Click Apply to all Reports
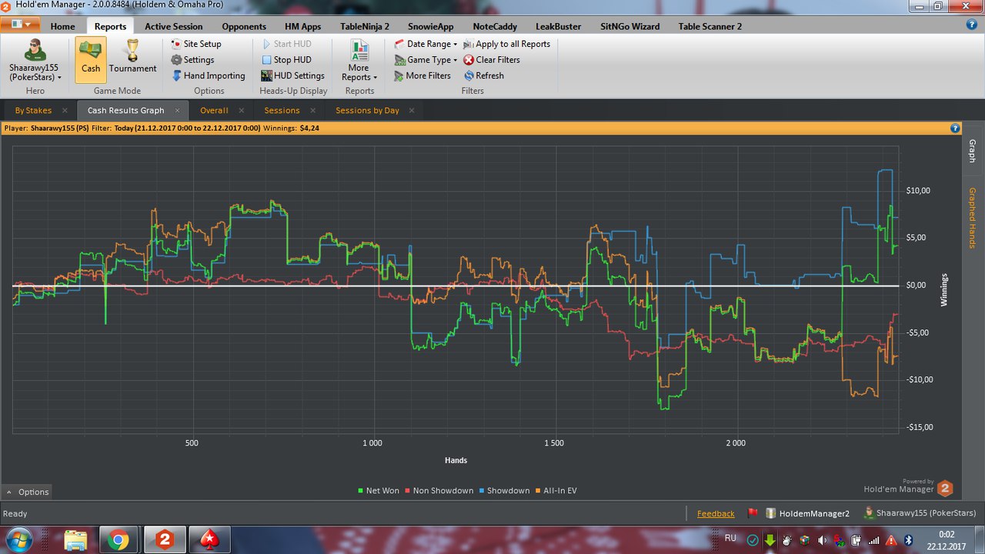985x554 pixels. (x=469, y=45)
